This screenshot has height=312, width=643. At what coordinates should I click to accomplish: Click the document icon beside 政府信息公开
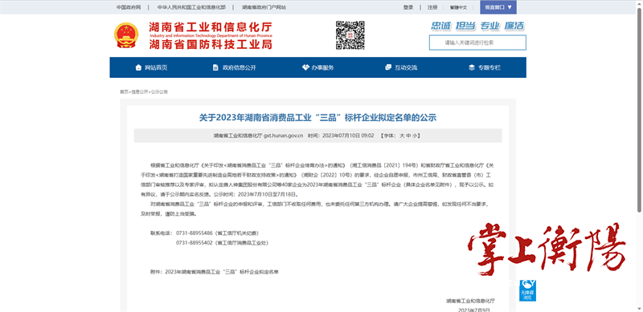point(215,67)
